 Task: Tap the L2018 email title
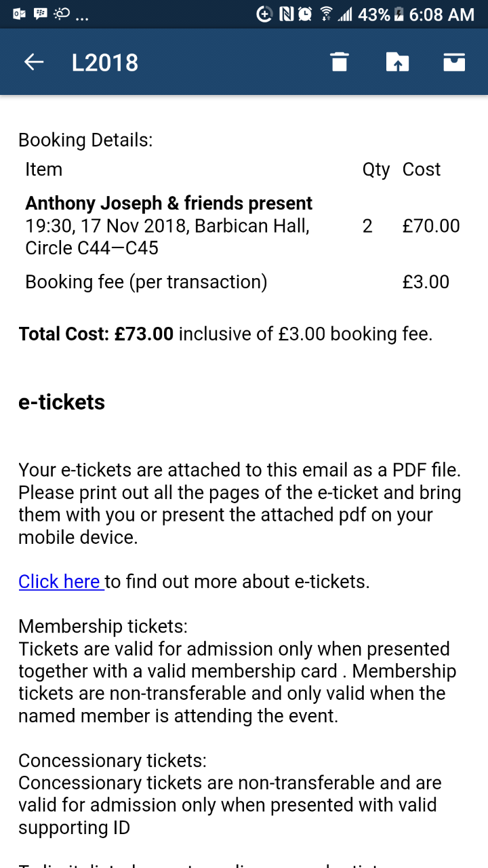[x=105, y=62]
